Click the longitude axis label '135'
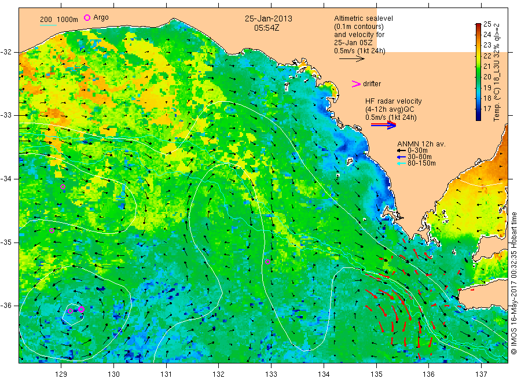Viewport: 521px width, 382px height. pyautogui.click(x=376, y=374)
